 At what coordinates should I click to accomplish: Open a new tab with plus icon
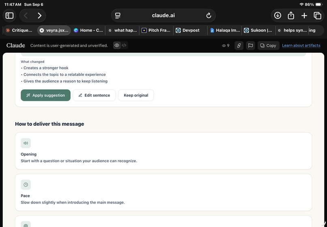304,16
